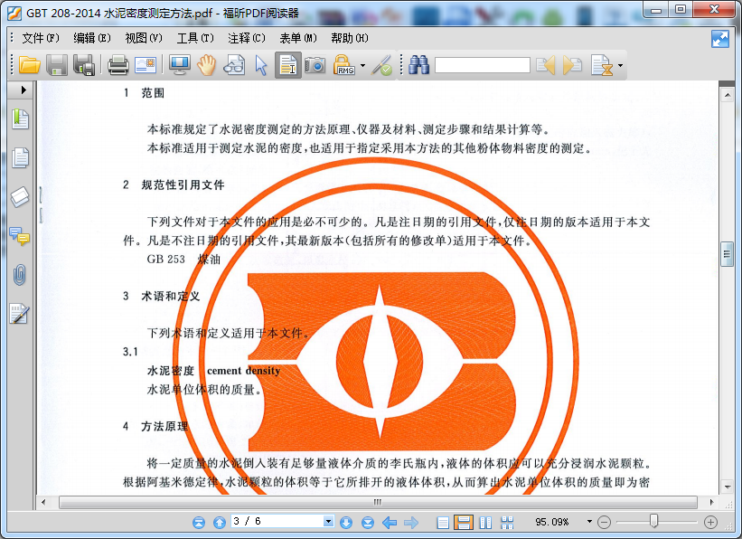The width and height of the screenshot is (742, 539).
Task: Click the zoom slider handle
Action: point(654,521)
